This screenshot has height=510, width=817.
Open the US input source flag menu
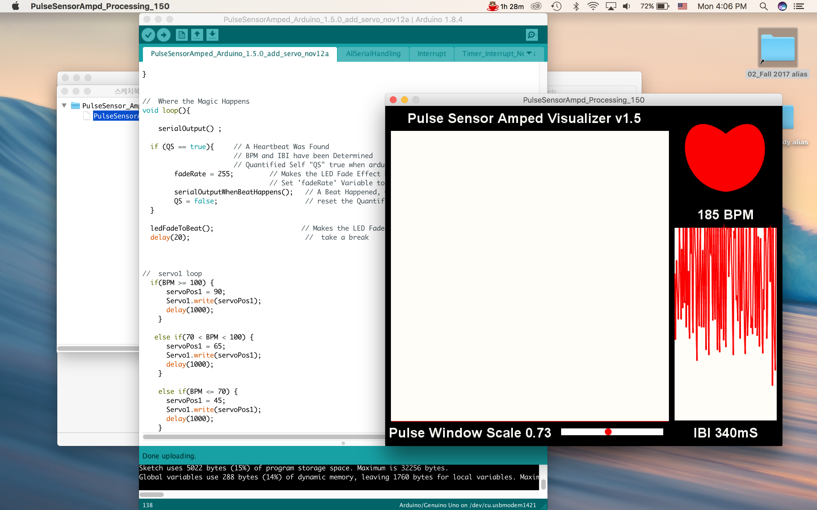[x=682, y=6]
